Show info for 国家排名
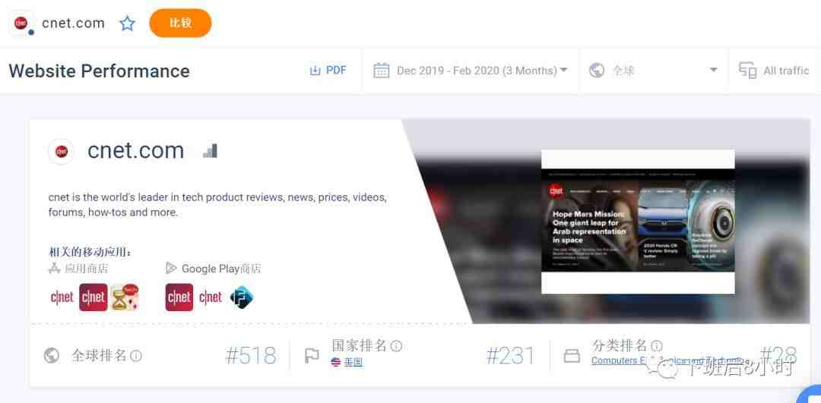 pyautogui.click(x=396, y=346)
